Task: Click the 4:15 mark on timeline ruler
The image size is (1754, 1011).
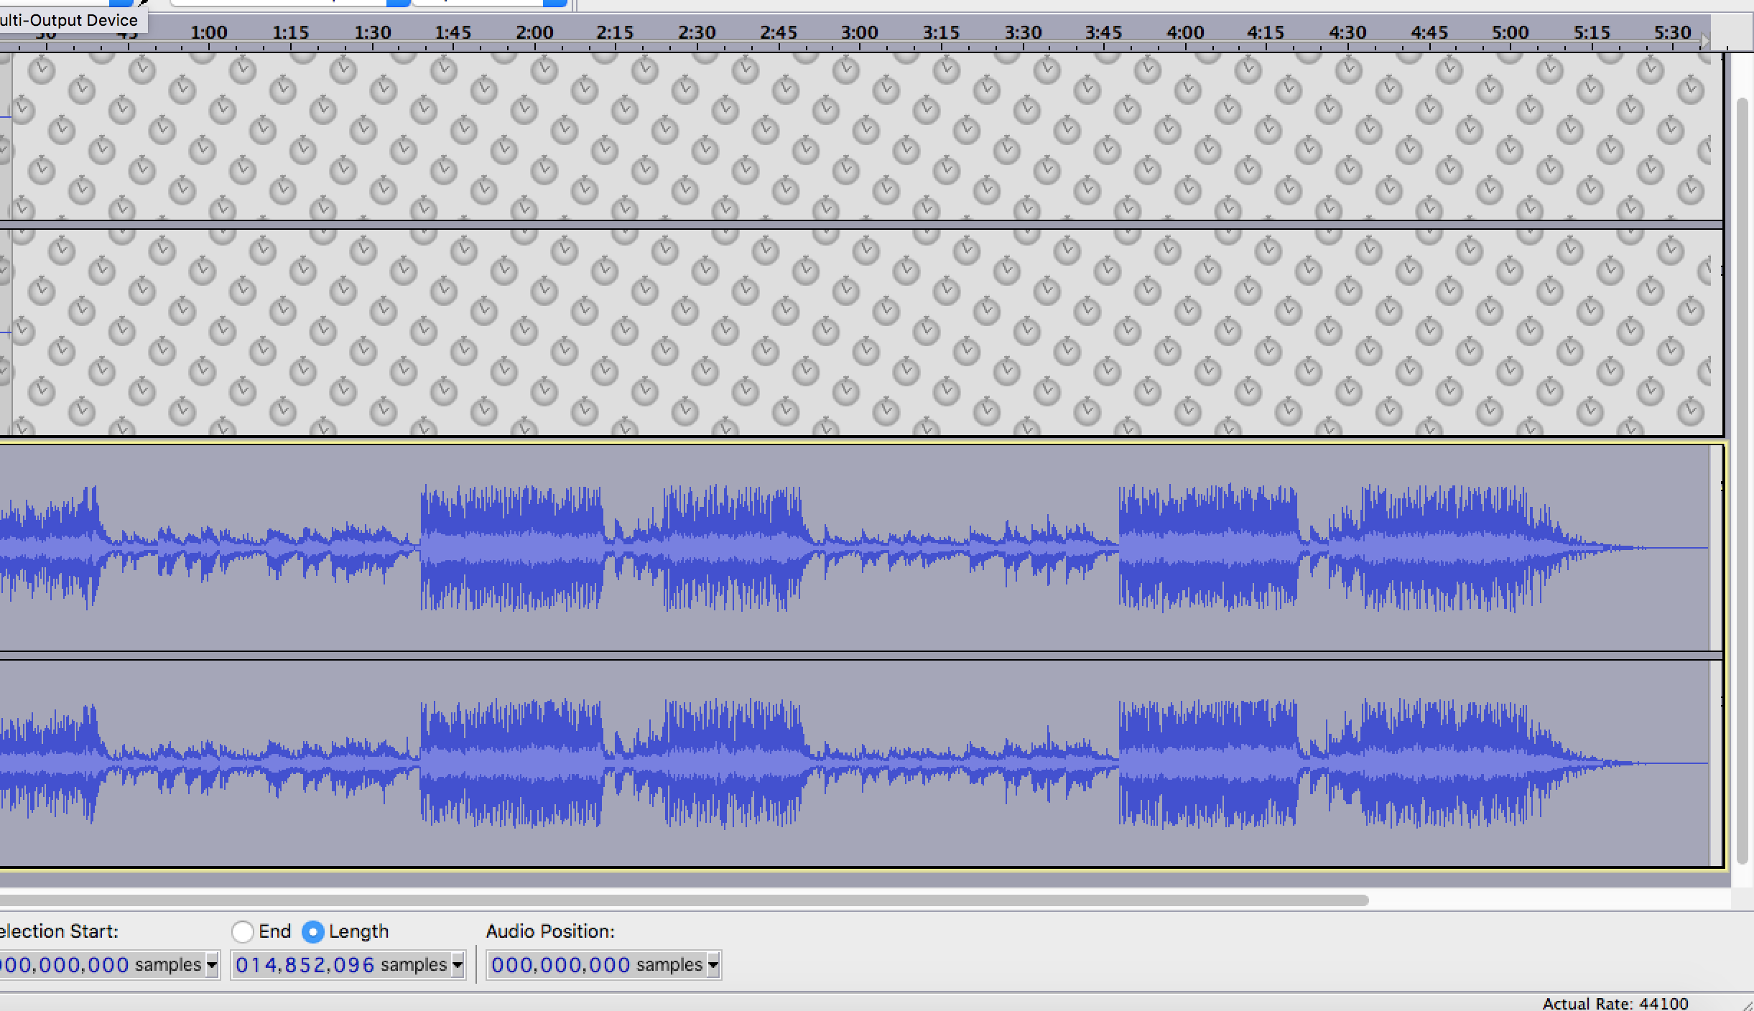Action: click(x=1266, y=33)
